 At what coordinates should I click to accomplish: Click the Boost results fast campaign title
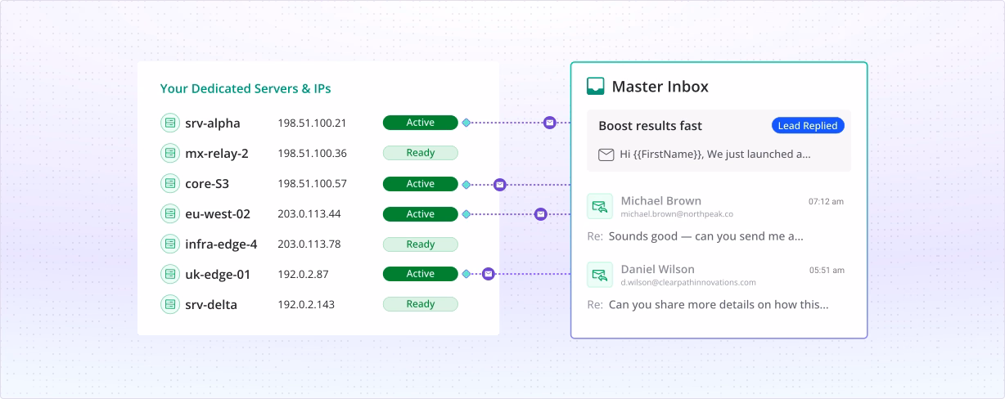pos(650,126)
